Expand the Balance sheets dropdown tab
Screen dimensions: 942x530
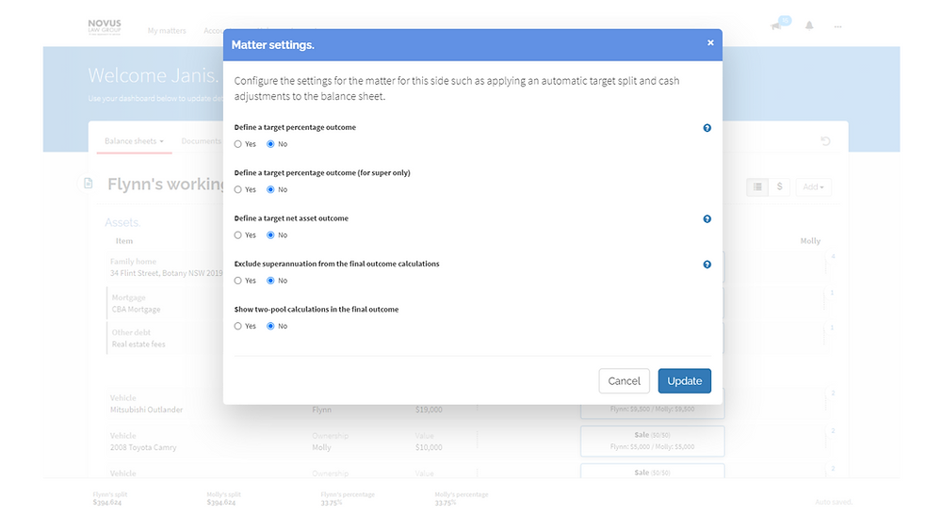coord(134,141)
